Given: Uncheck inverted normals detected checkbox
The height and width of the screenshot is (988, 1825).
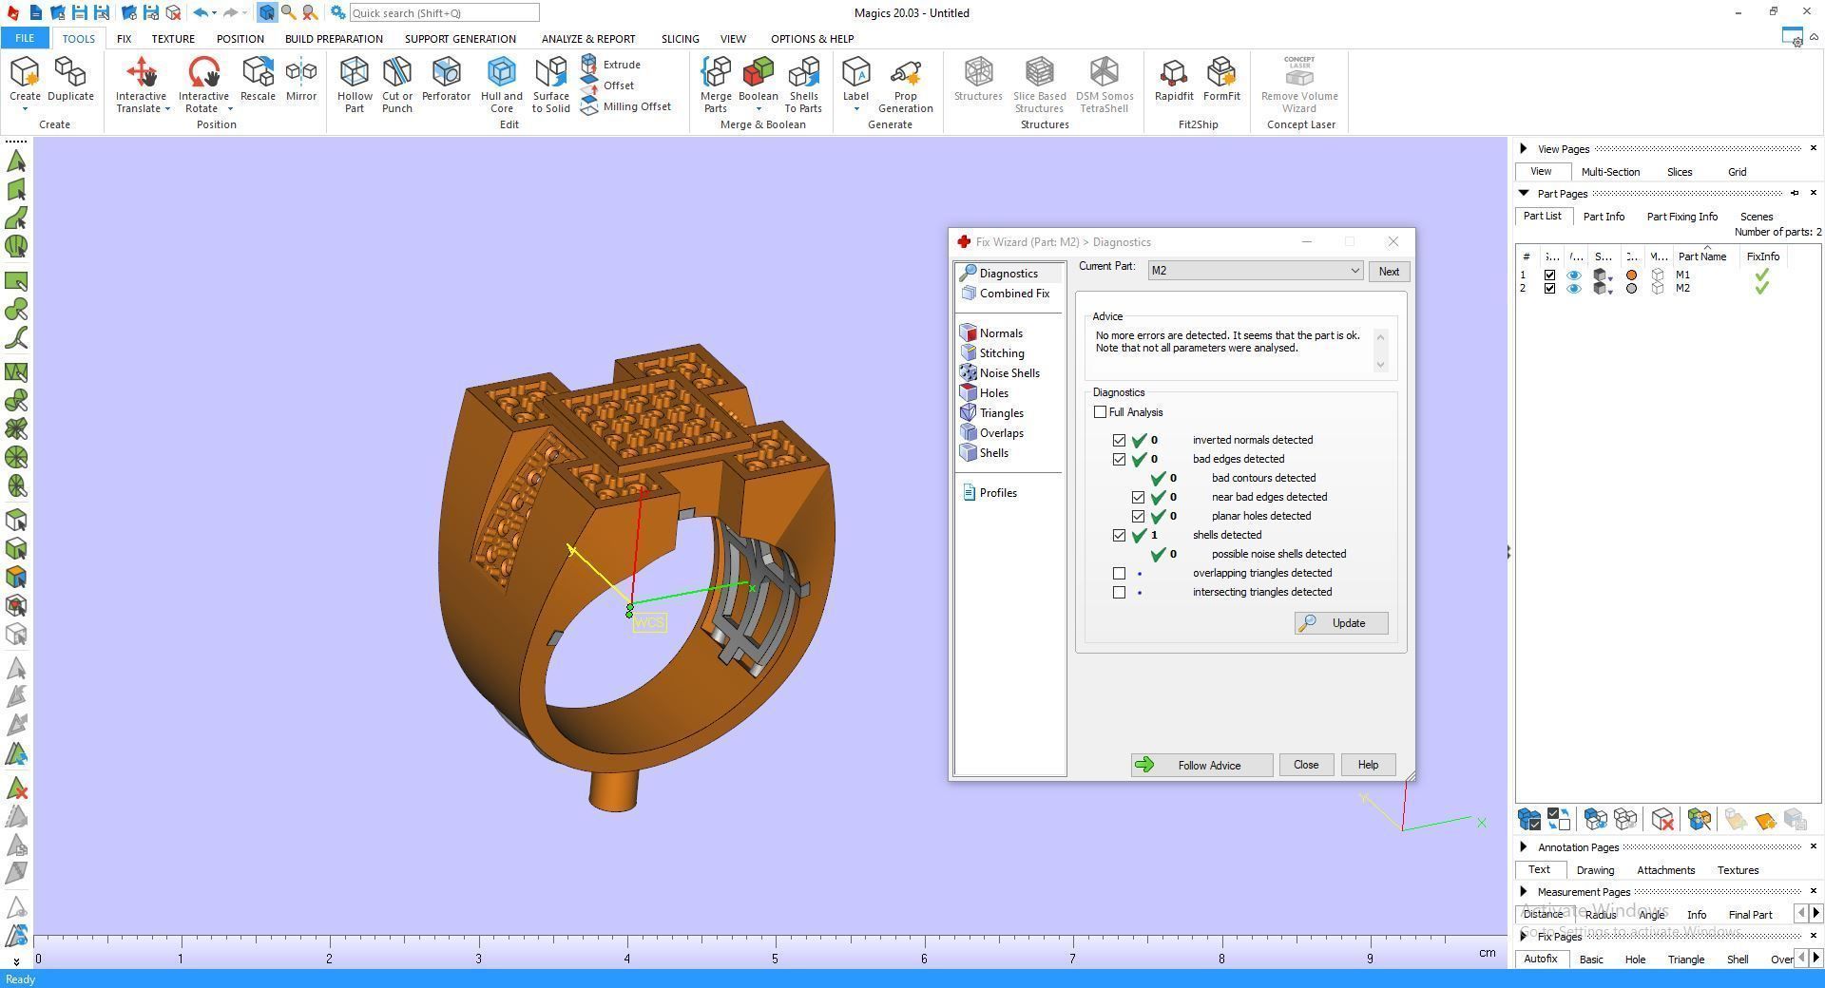Looking at the screenshot, I should coord(1119,441).
